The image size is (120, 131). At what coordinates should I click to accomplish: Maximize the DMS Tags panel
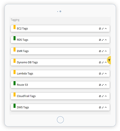click(x=103, y=107)
